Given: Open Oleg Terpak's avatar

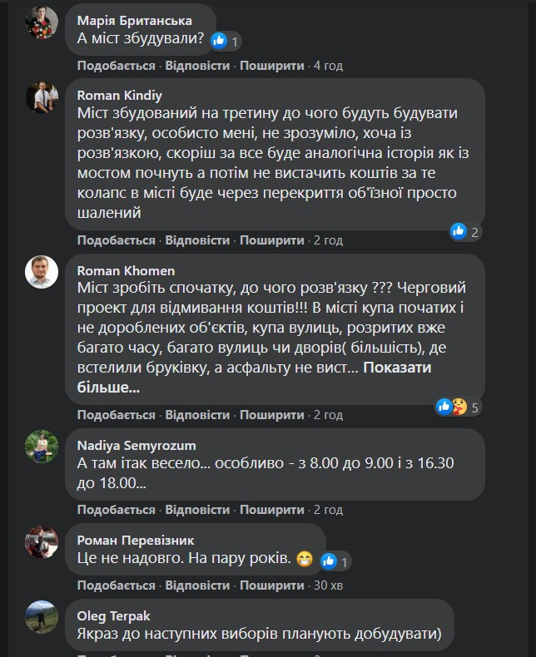Looking at the screenshot, I should pos(42,616).
